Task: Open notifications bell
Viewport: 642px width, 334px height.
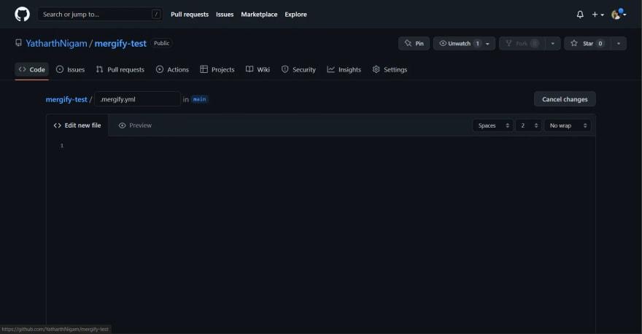Action: pyautogui.click(x=580, y=15)
